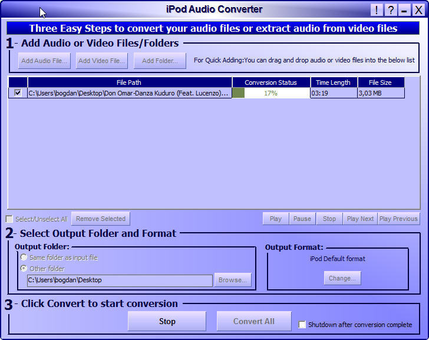Close the window with the X icon
429x340 pixels.
[x=418, y=10]
